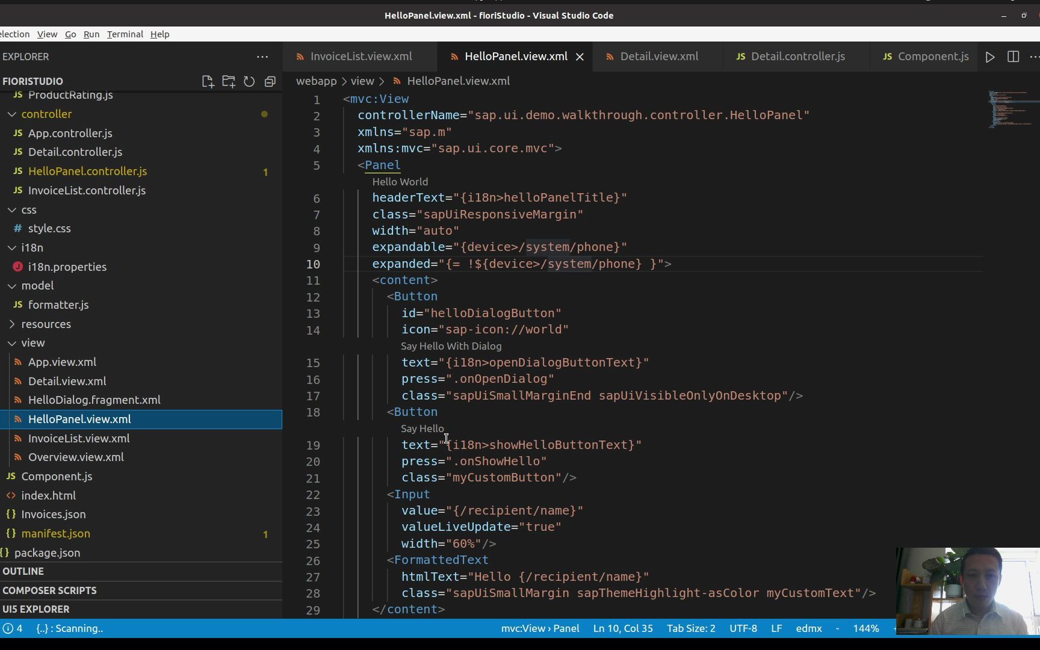The width and height of the screenshot is (1040, 650).
Task: Close the HelloPanel.view.xml tab
Action: coord(580,57)
